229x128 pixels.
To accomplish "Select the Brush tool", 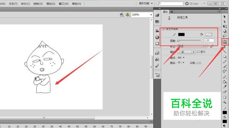I will tap(225, 66).
